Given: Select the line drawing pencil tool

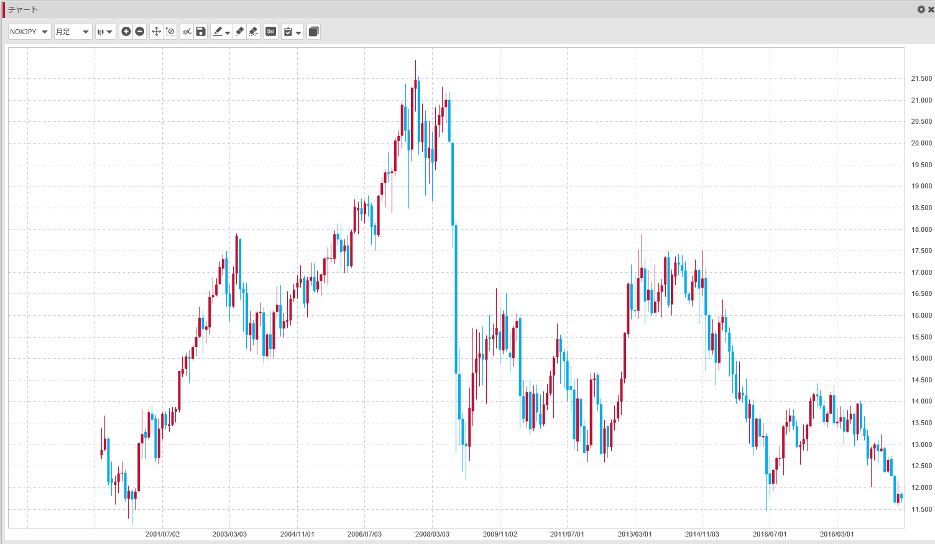Looking at the screenshot, I should [x=217, y=32].
